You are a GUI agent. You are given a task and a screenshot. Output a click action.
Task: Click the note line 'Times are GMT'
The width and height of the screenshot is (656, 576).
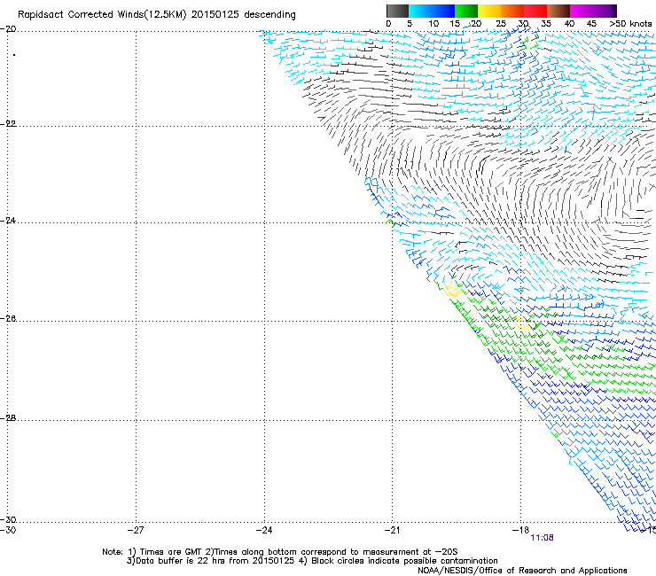click(171, 552)
